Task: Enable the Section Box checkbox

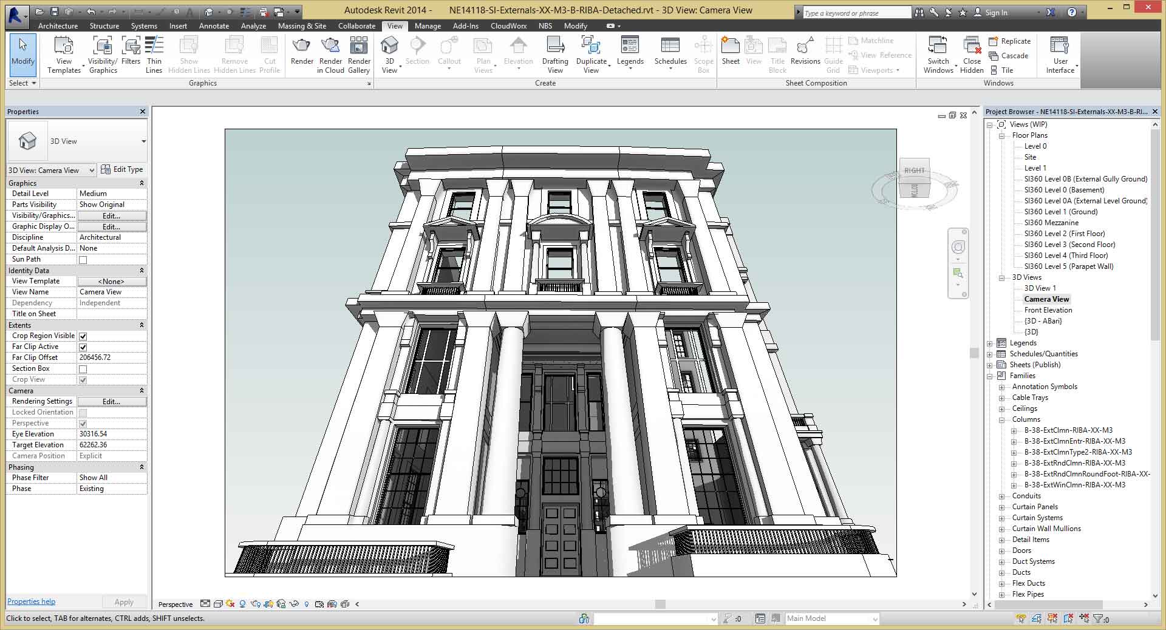Action: 83,368
